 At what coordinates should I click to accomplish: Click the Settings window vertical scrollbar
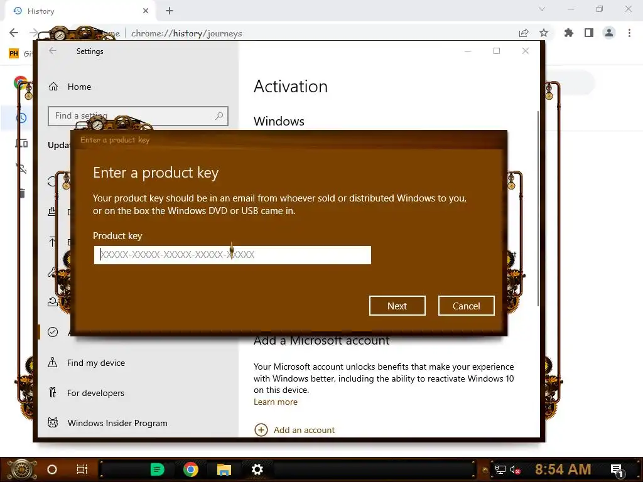tap(538, 208)
